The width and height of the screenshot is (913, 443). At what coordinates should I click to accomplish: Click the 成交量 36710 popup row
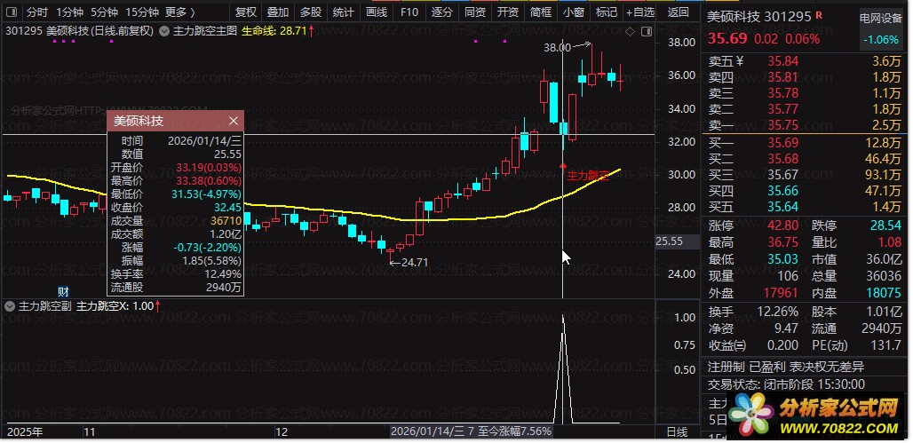pos(175,221)
